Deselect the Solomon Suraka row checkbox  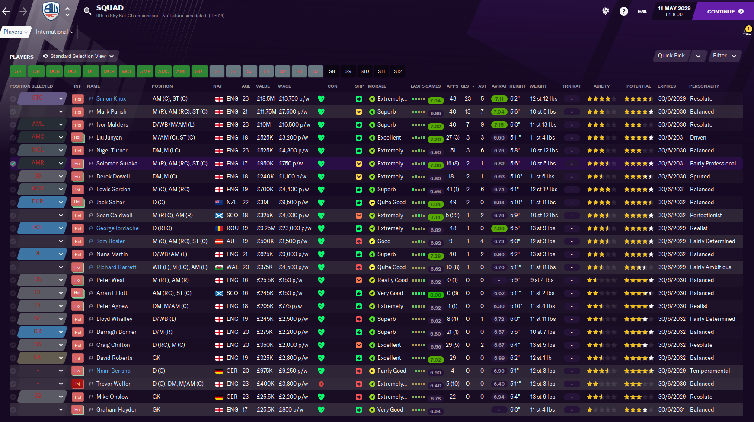(13, 164)
